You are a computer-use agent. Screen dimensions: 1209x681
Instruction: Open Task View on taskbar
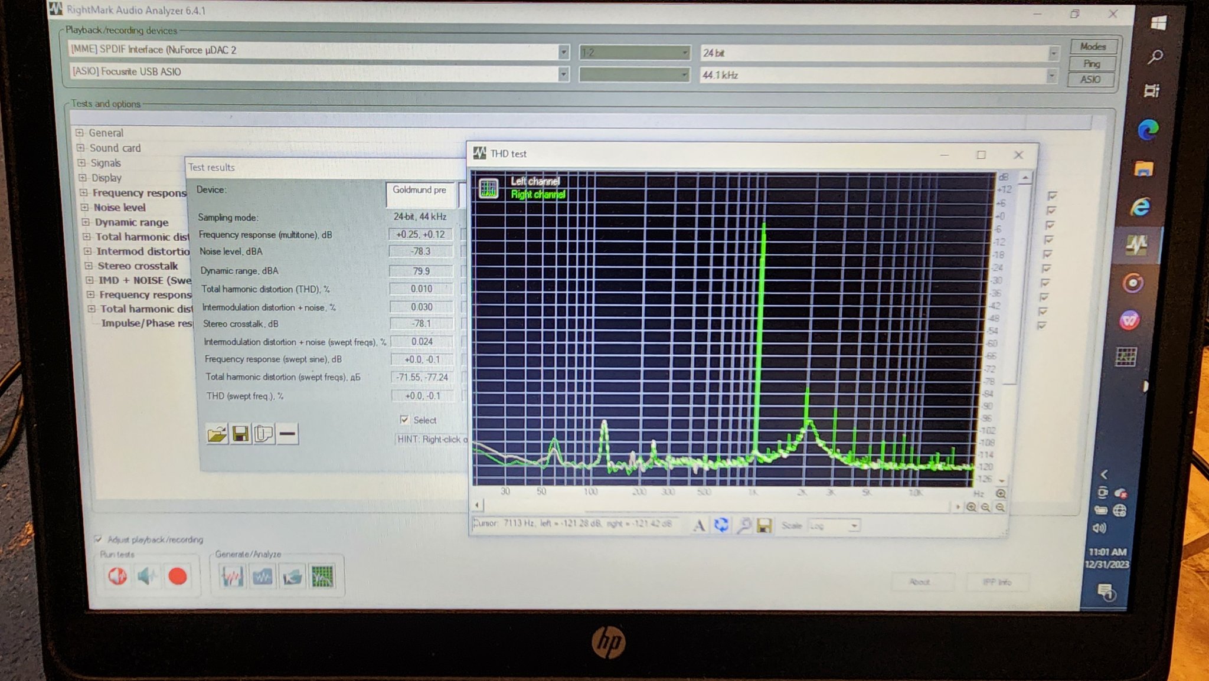click(x=1152, y=90)
